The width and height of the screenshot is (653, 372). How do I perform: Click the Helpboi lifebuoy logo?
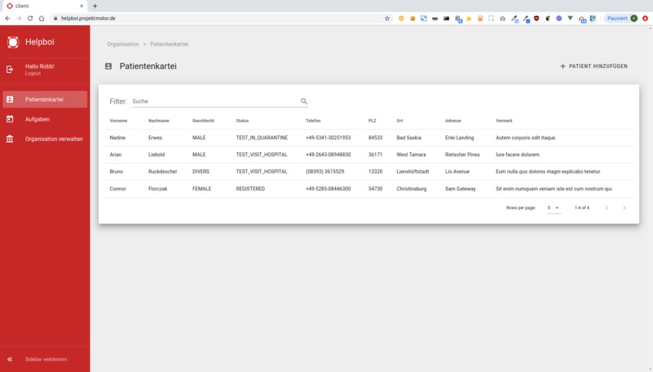[13, 42]
